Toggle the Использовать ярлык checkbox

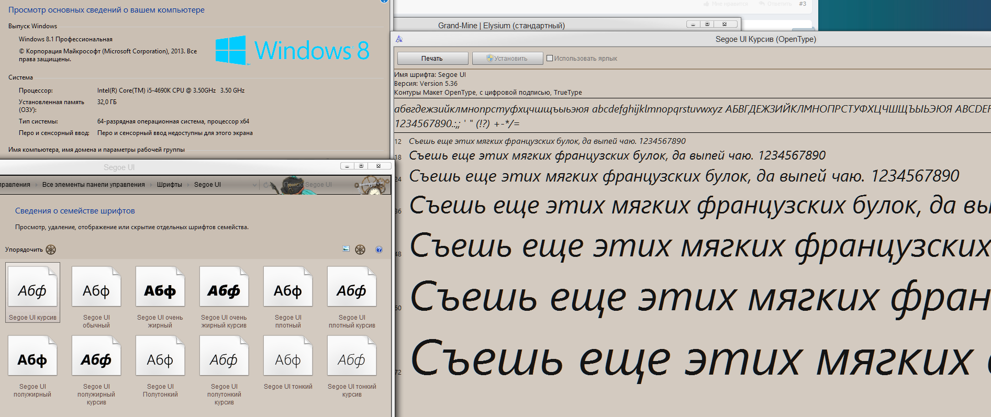pyautogui.click(x=550, y=58)
